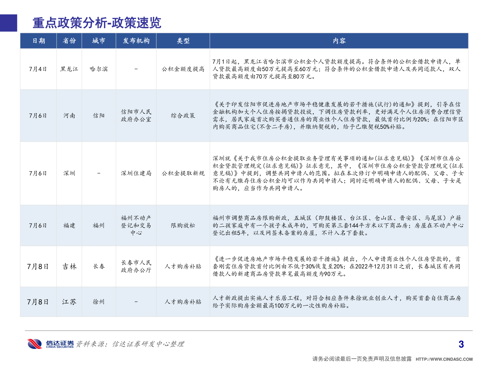
Task: Click the 长春 city cell
Action: pos(99,266)
